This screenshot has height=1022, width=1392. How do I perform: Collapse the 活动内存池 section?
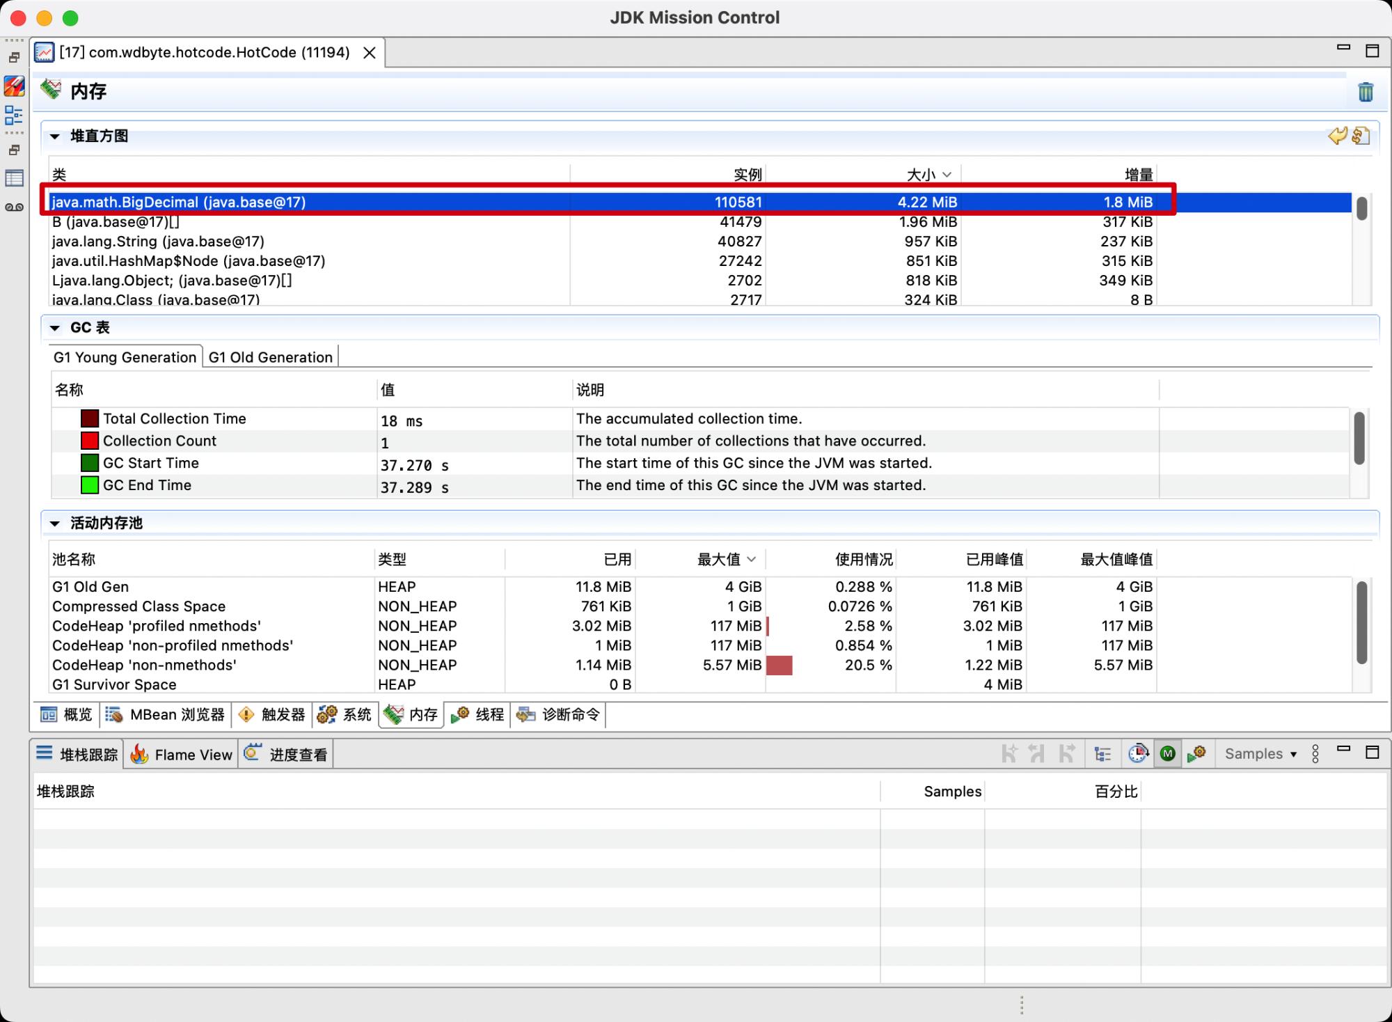(x=55, y=524)
